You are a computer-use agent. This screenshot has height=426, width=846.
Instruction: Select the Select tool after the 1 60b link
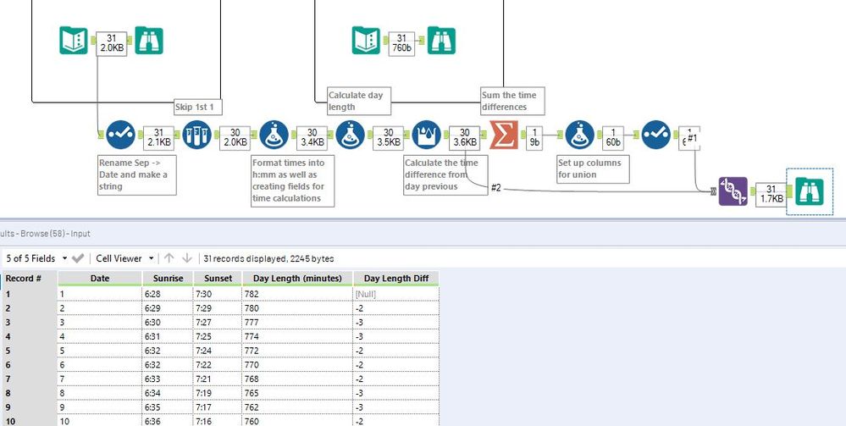656,135
